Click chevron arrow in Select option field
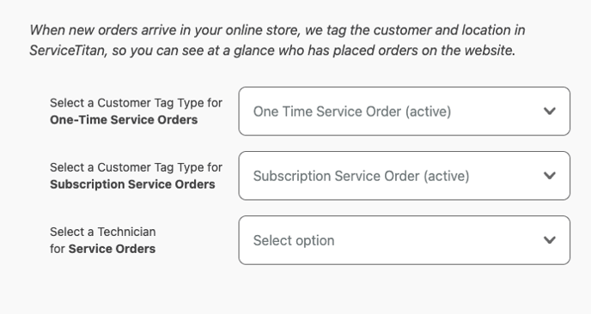 point(550,240)
